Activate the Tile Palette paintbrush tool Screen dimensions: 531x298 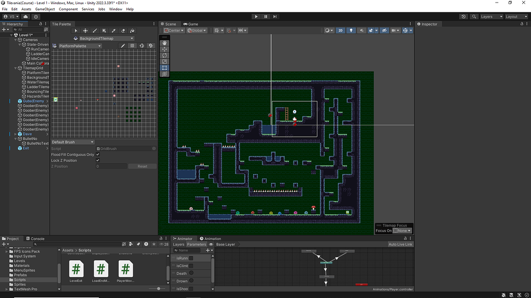95,31
